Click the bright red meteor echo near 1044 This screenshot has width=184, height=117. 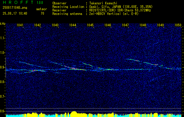tap(73, 68)
